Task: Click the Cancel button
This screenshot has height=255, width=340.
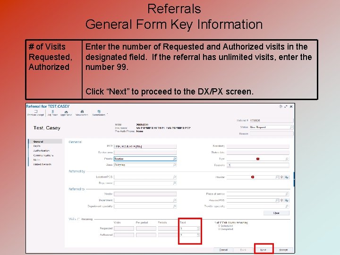Action: 223,250
